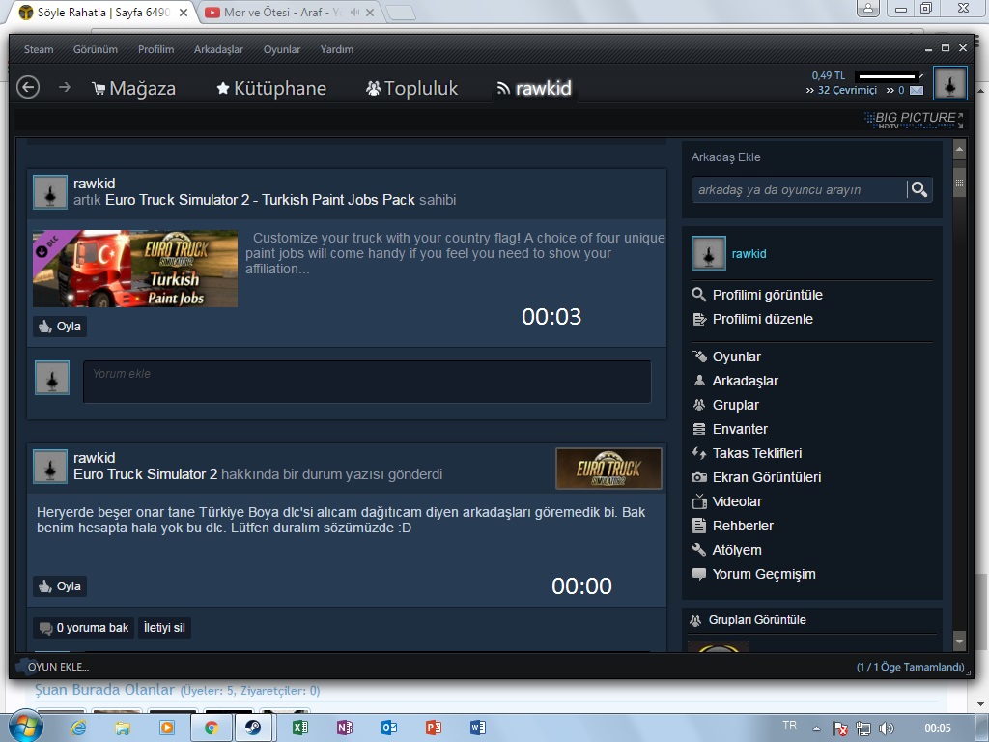Click the Yorum ekle comment box
The image size is (989, 742).
[366, 381]
